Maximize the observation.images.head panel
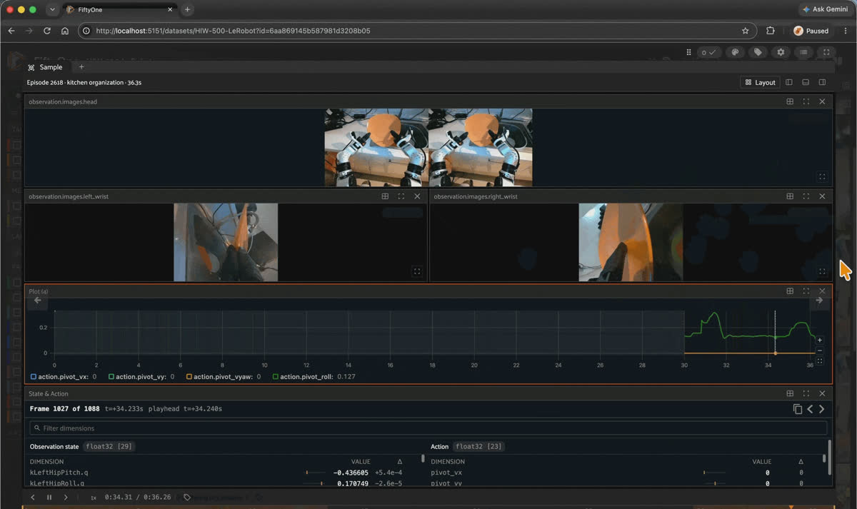The width and height of the screenshot is (857, 509). [806, 101]
